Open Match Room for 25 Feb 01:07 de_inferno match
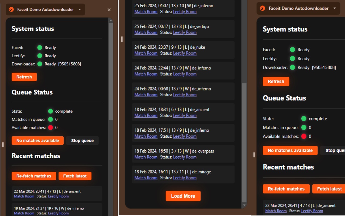This screenshot has height=216, width=345. pyautogui.click(x=146, y=12)
